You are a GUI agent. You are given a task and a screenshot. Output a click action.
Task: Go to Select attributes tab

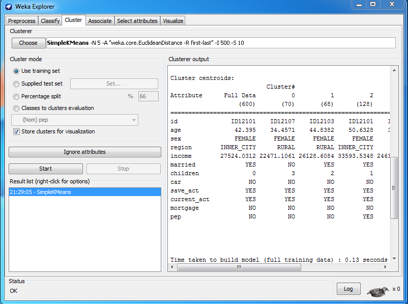tap(137, 21)
